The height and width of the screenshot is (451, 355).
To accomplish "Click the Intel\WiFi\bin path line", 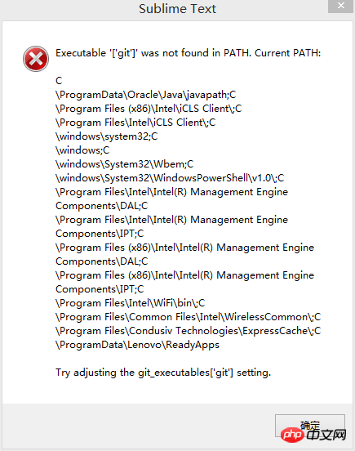I will coord(130,303).
